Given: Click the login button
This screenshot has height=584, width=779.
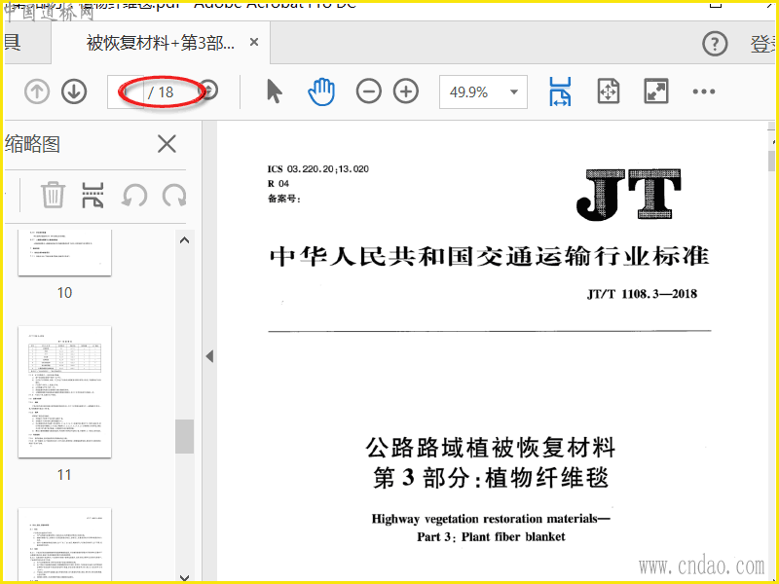Looking at the screenshot, I should point(763,44).
